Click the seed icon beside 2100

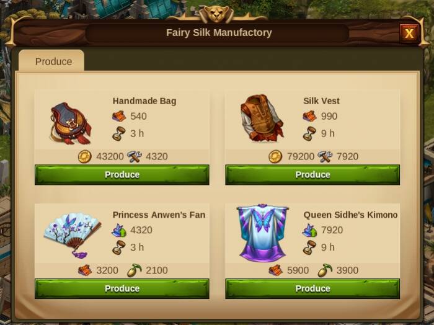point(135,270)
